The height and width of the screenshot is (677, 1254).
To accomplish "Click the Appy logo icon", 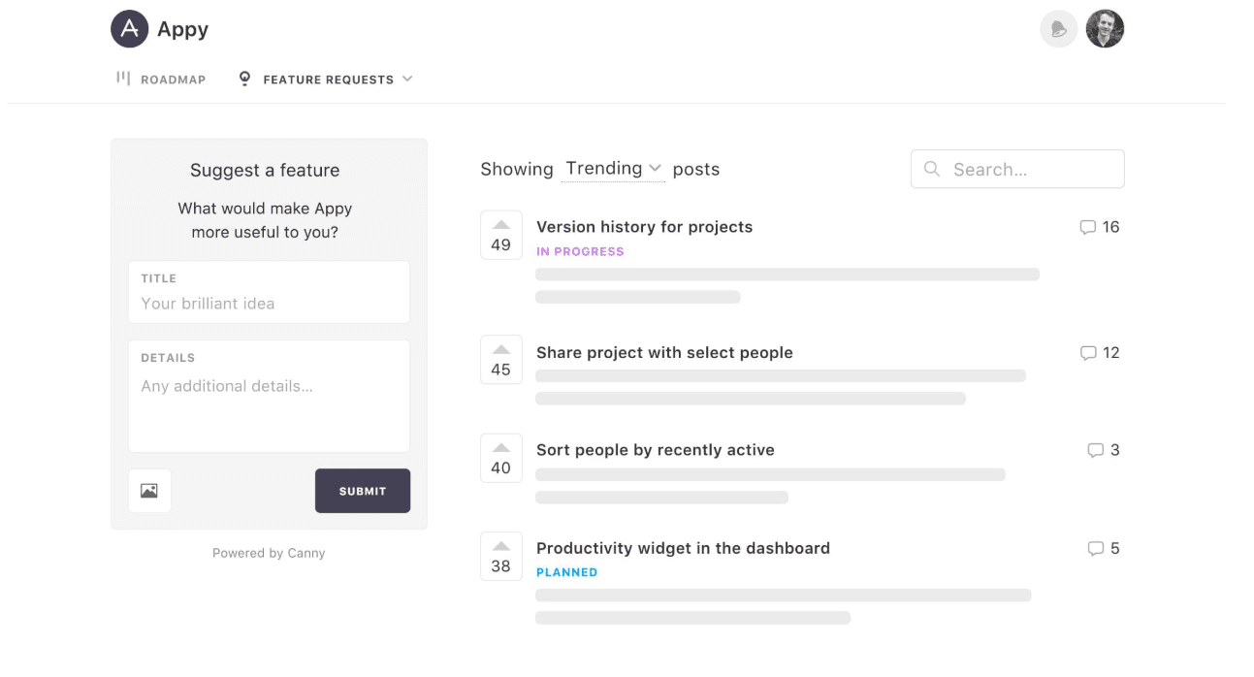I will click(x=130, y=29).
